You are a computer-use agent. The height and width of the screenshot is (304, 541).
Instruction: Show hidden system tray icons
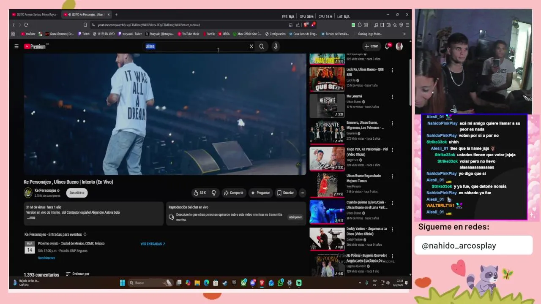tap(360, 283)
